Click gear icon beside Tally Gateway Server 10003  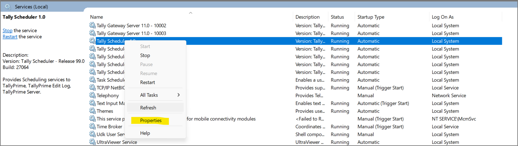(92, 33)
